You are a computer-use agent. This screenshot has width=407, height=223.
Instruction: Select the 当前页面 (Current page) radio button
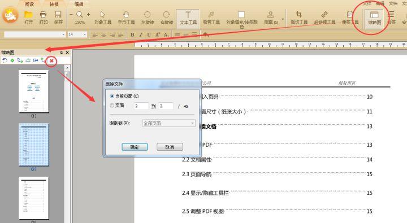[112, 96]
